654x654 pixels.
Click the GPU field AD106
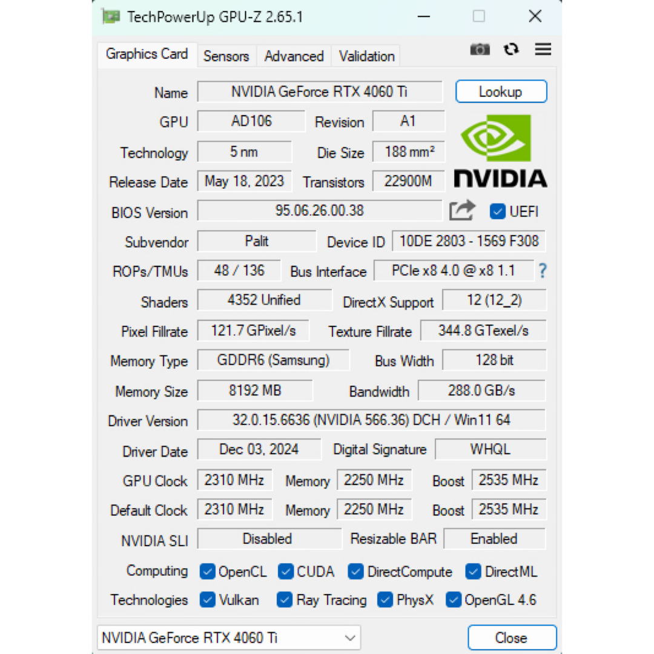point(251,121)
